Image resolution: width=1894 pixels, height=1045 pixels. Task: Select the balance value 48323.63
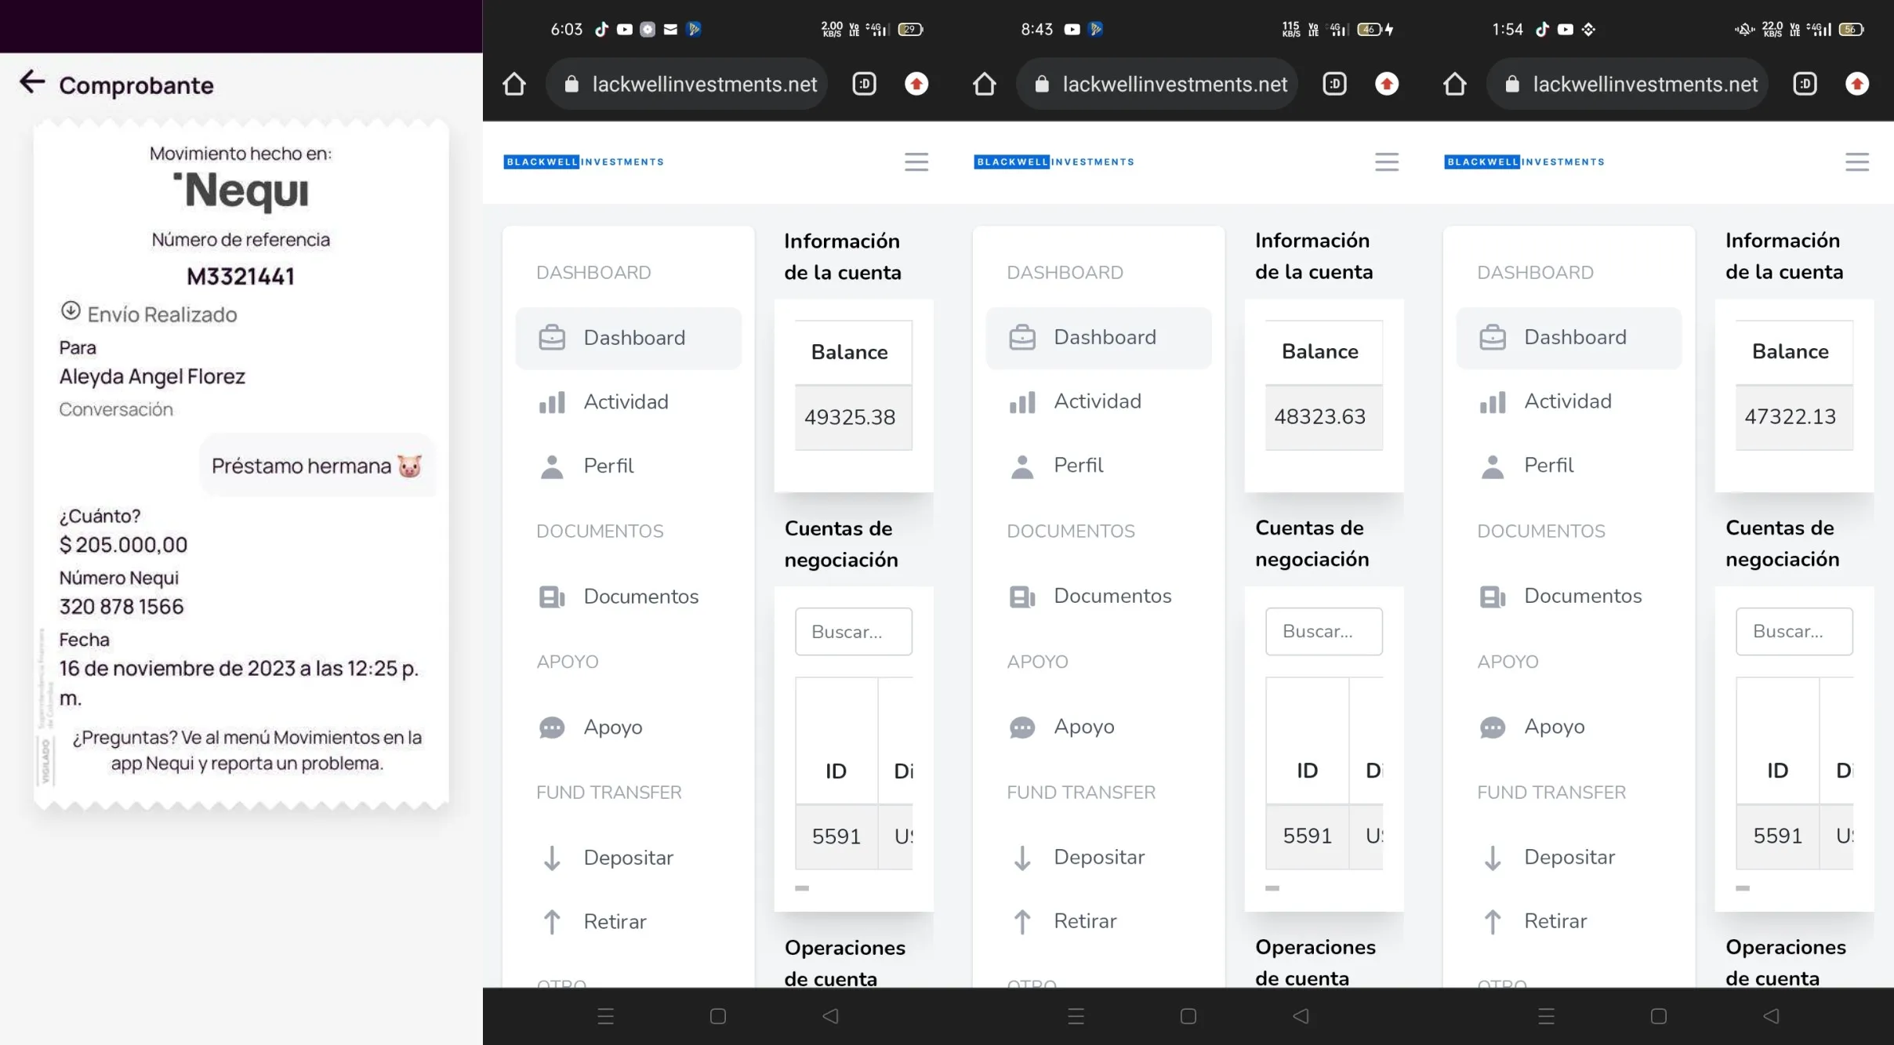point(1320,417)
